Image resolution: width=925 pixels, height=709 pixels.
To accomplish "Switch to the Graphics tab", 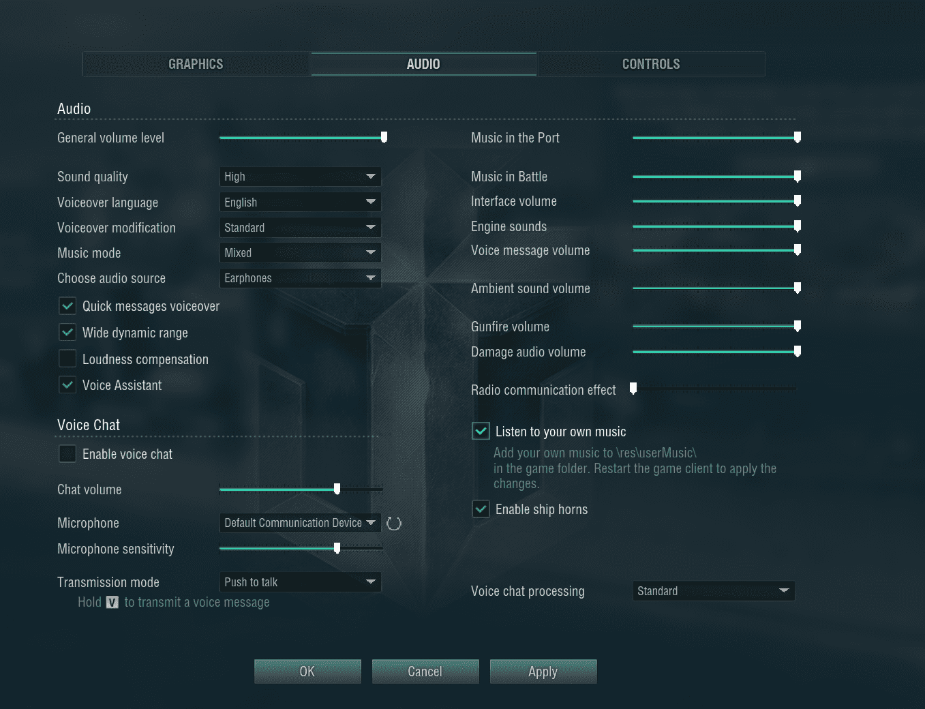I will (x=196, y=64).
